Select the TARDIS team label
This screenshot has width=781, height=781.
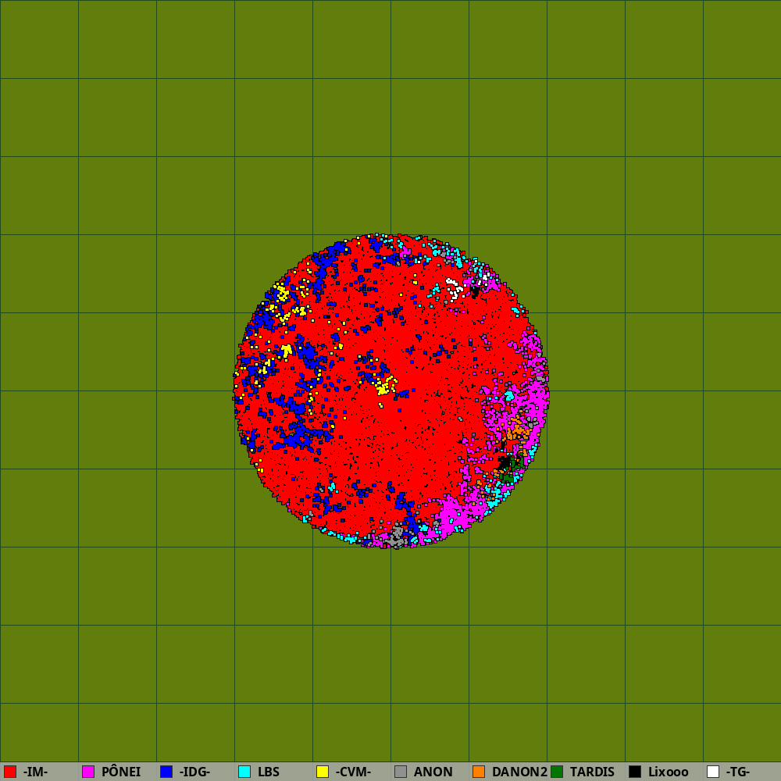point(592,772)
